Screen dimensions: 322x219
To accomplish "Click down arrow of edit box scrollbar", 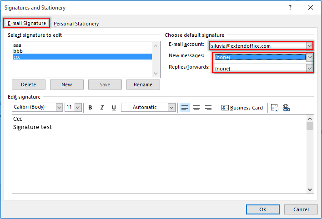I will click(310, 190).
